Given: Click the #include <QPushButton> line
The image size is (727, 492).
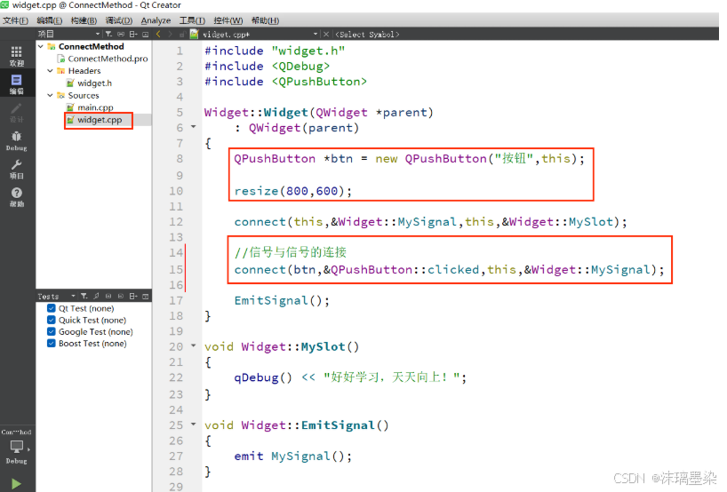Looking at the screenshot, I should [x=285, y=82].
